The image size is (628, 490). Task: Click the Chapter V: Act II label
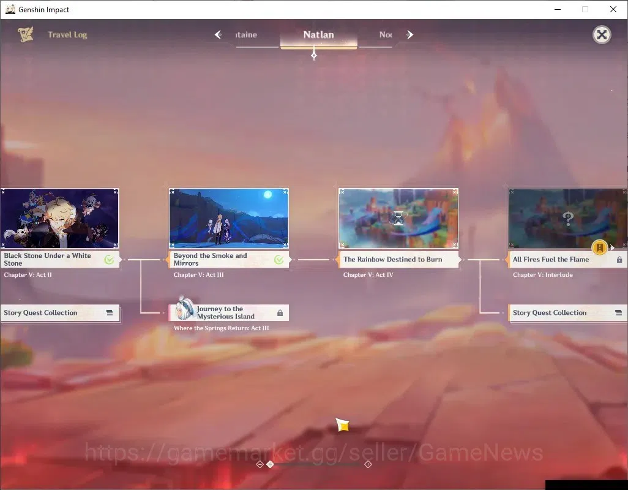coord(28,275)
